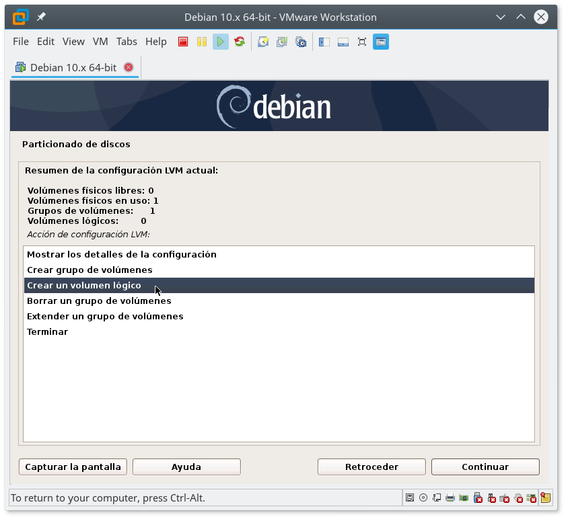Viewport: 566px width, 519px height.
Task: Open the Edit menu
Action: pos(46,42)
